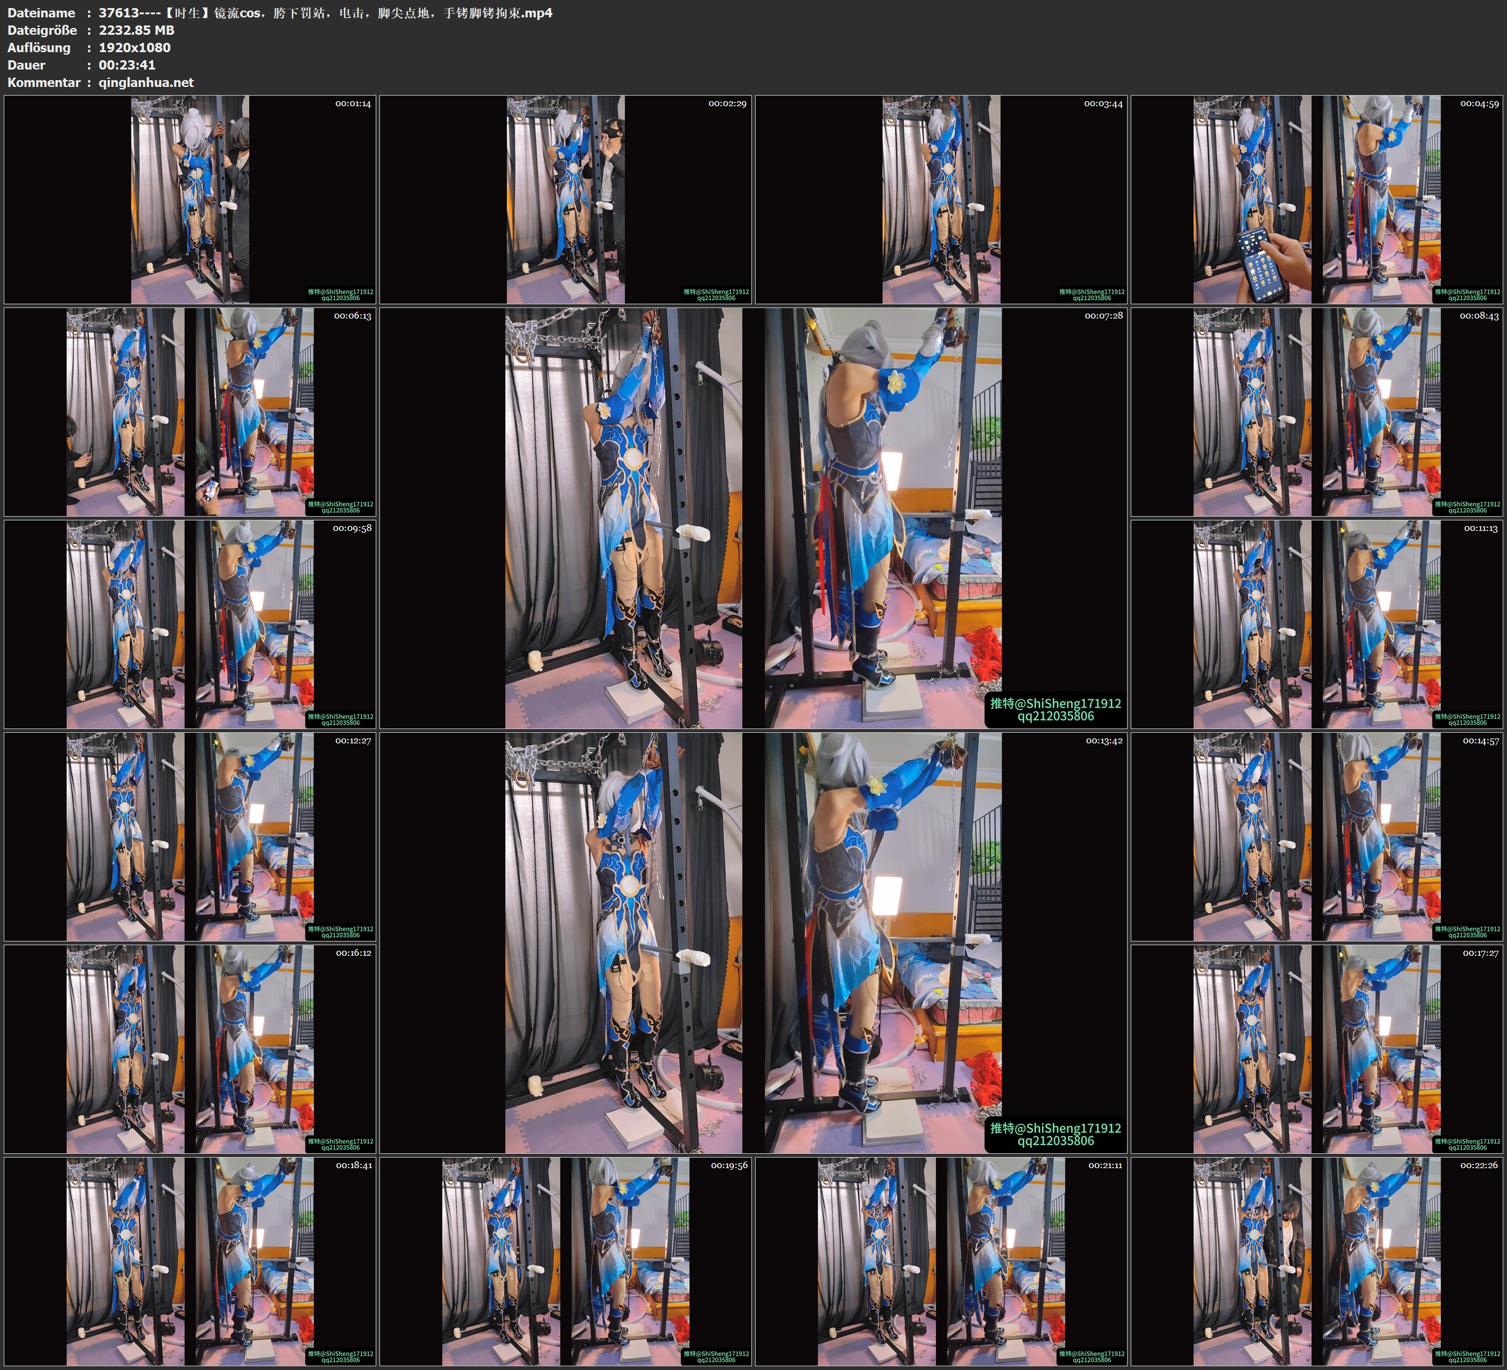The image size is (1507, 1370).
Task: Click the 00:04:59 preview frame
Action: pyautogui.click(x=1317, y=200)
